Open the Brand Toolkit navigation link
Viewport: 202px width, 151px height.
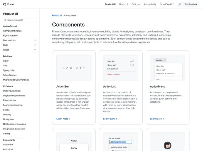click(x=167, y=4)
